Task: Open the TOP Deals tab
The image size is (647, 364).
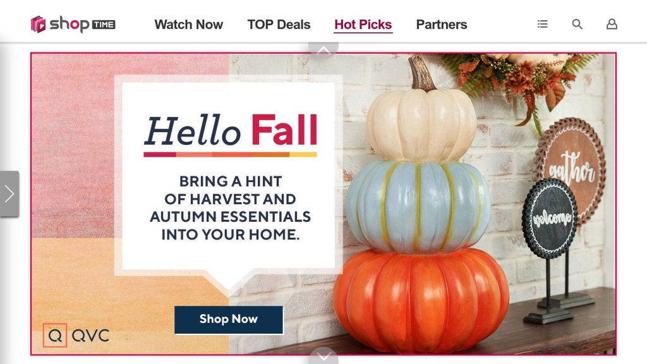Action: [x=279, y=25]
